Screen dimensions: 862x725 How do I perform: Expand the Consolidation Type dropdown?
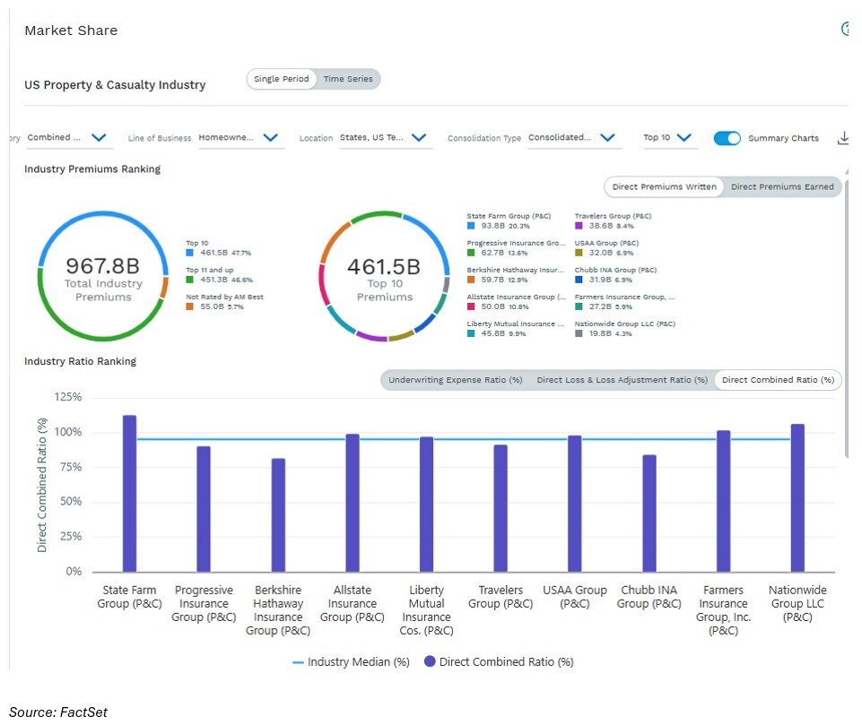click(607, 138)
